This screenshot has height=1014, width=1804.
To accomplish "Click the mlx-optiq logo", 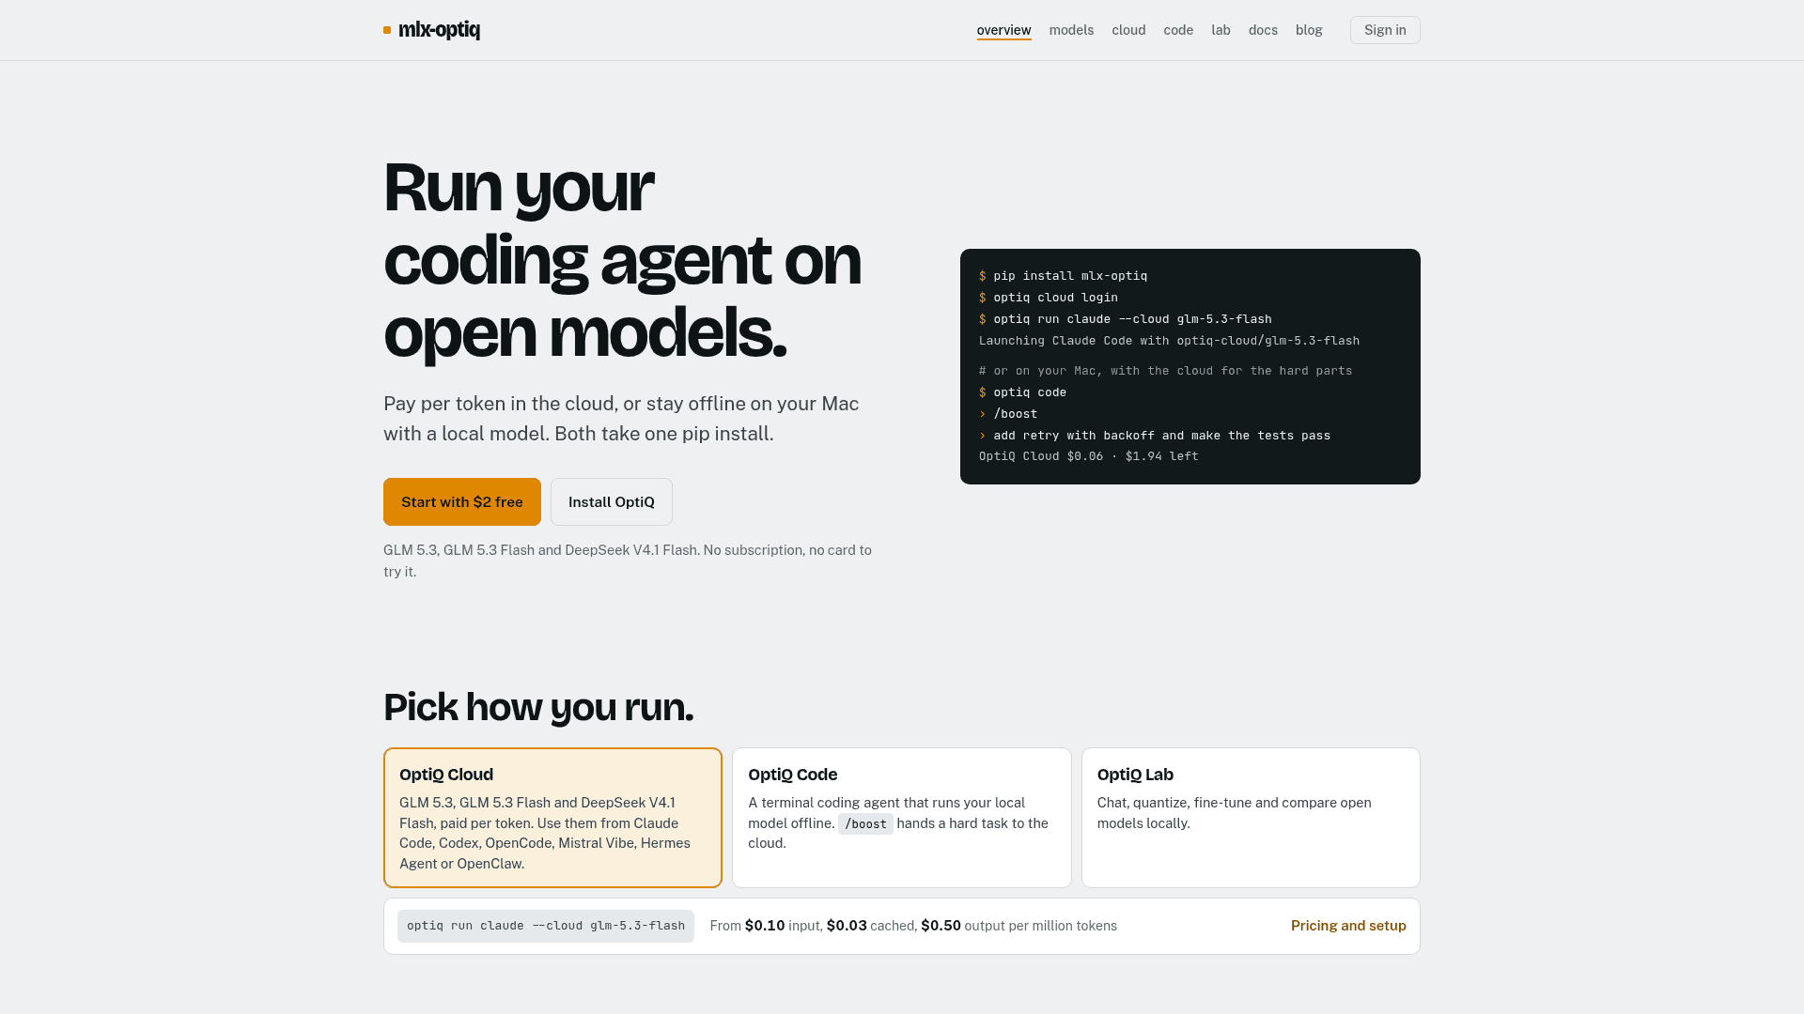I will pos(431,30).
